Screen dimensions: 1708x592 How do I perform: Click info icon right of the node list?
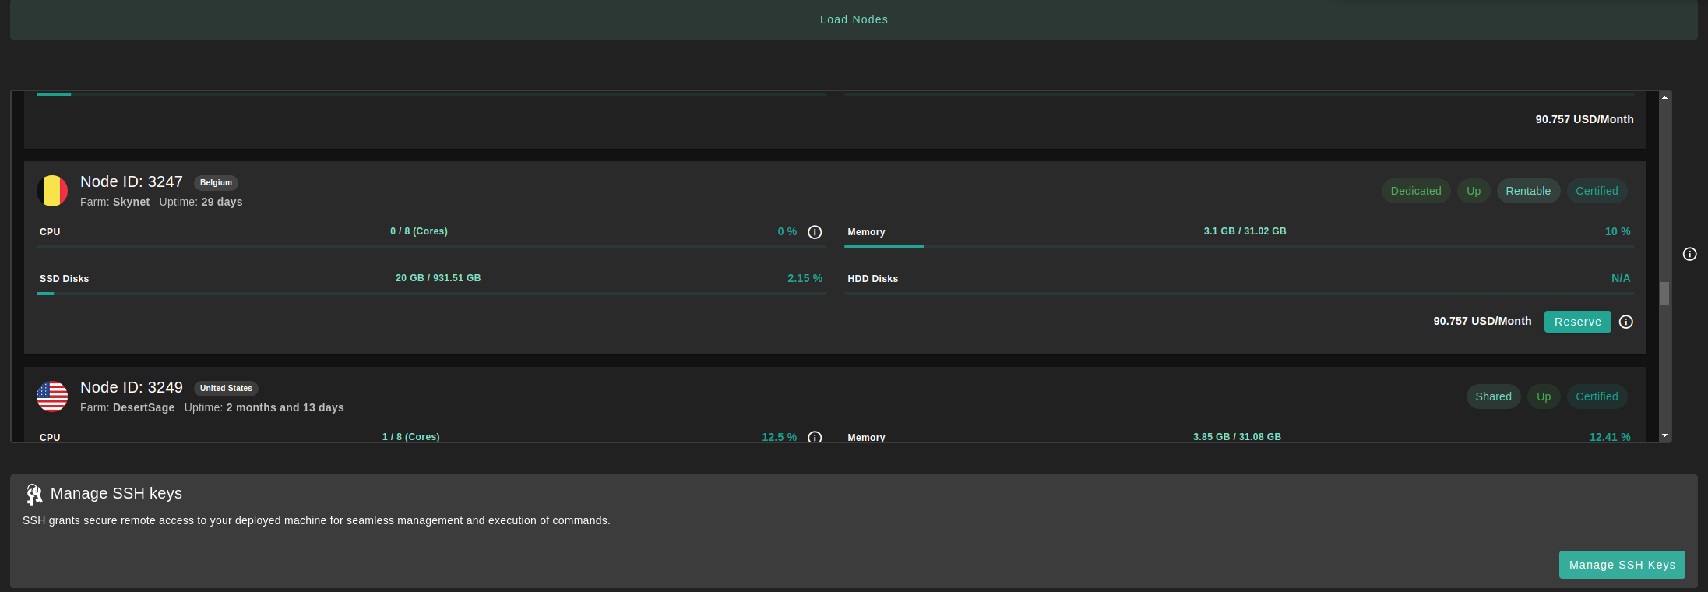click(1689, 254)
